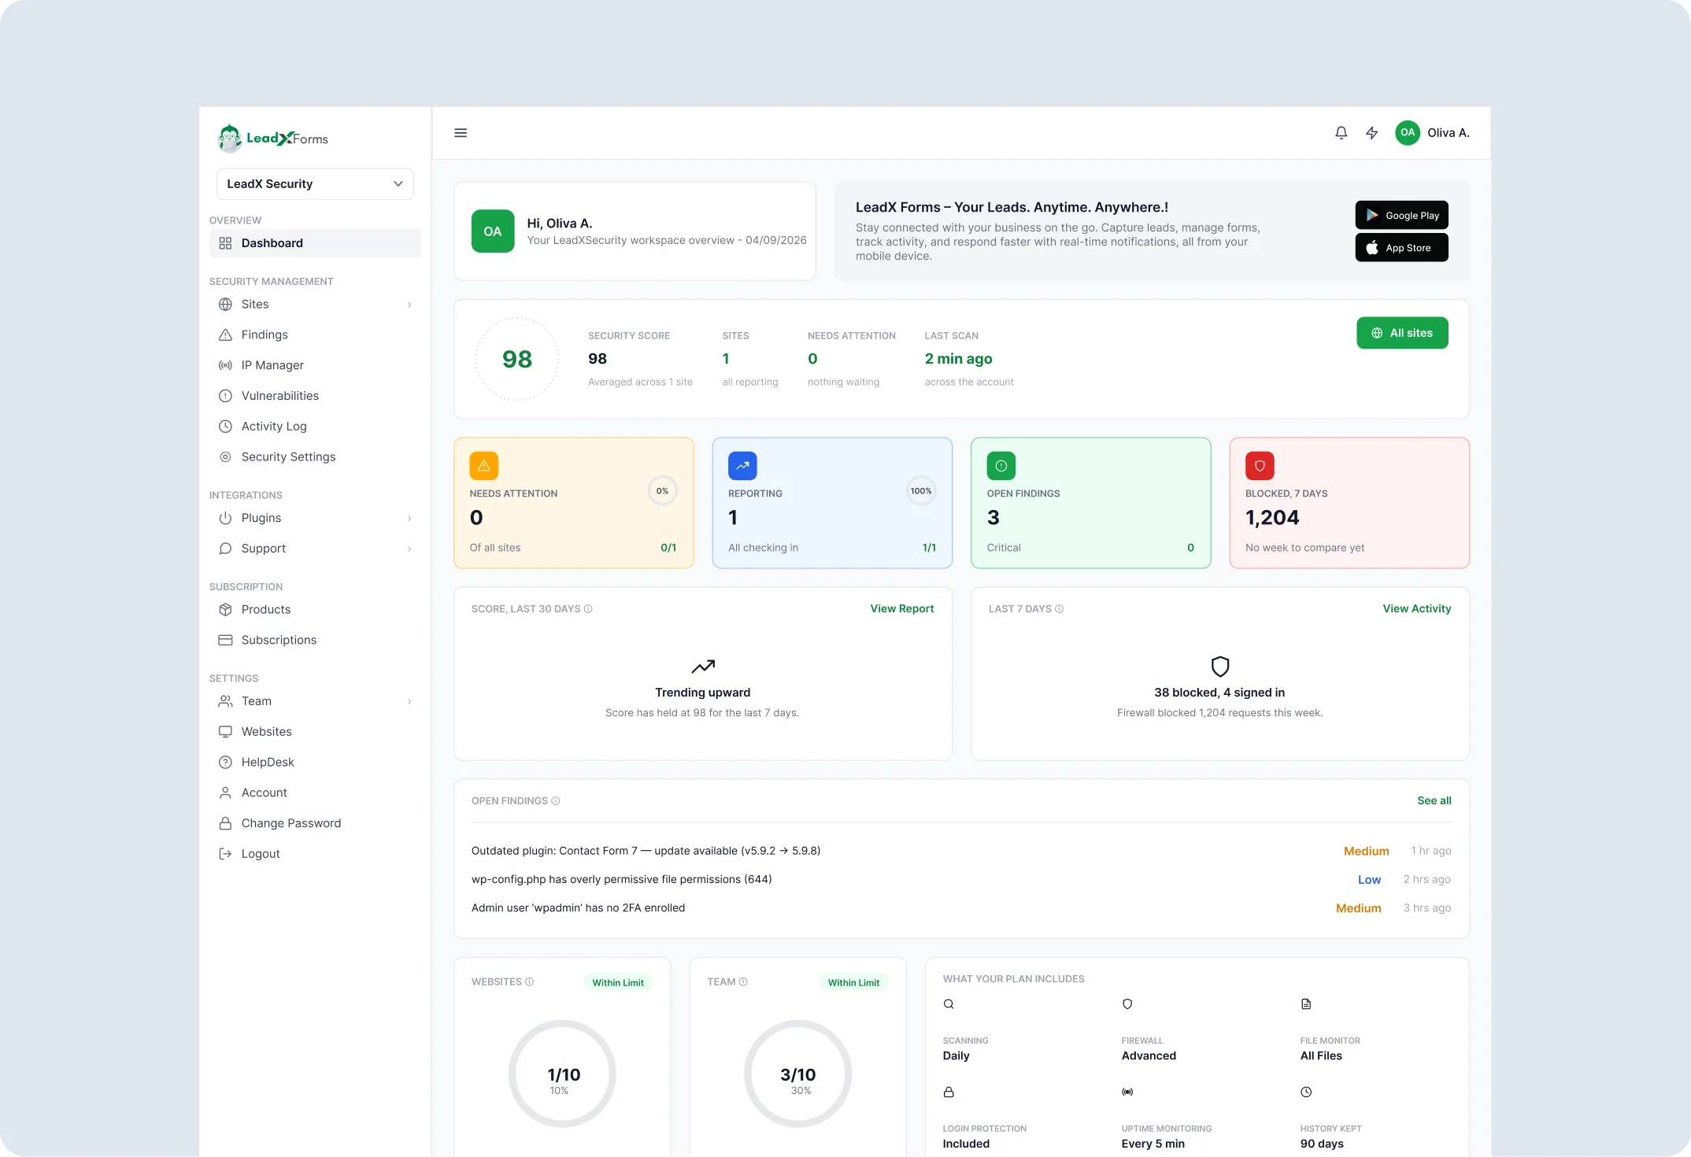Click the Firewall shield icon in plan section
Image resolution: width=1691 pixels, height=1157 pixels.
[1127, 1004]
